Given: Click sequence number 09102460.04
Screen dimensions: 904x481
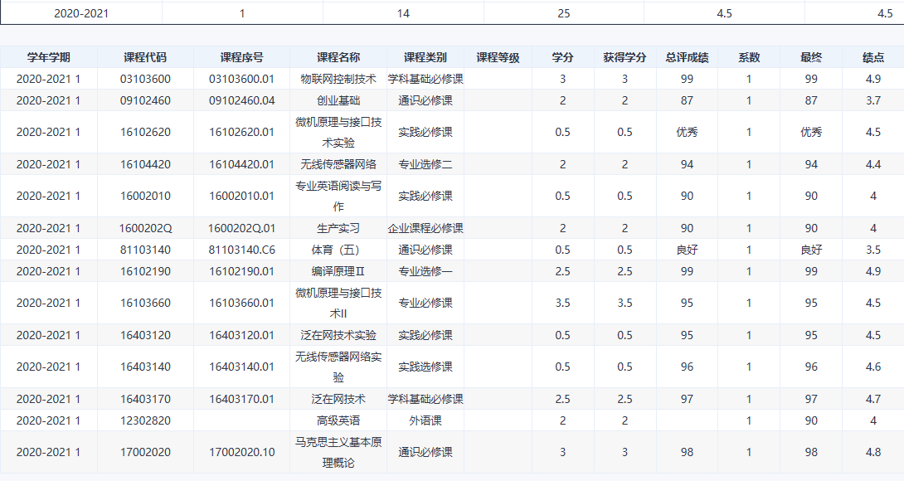Looking at the screenshot, I should (x=241, y=100).
